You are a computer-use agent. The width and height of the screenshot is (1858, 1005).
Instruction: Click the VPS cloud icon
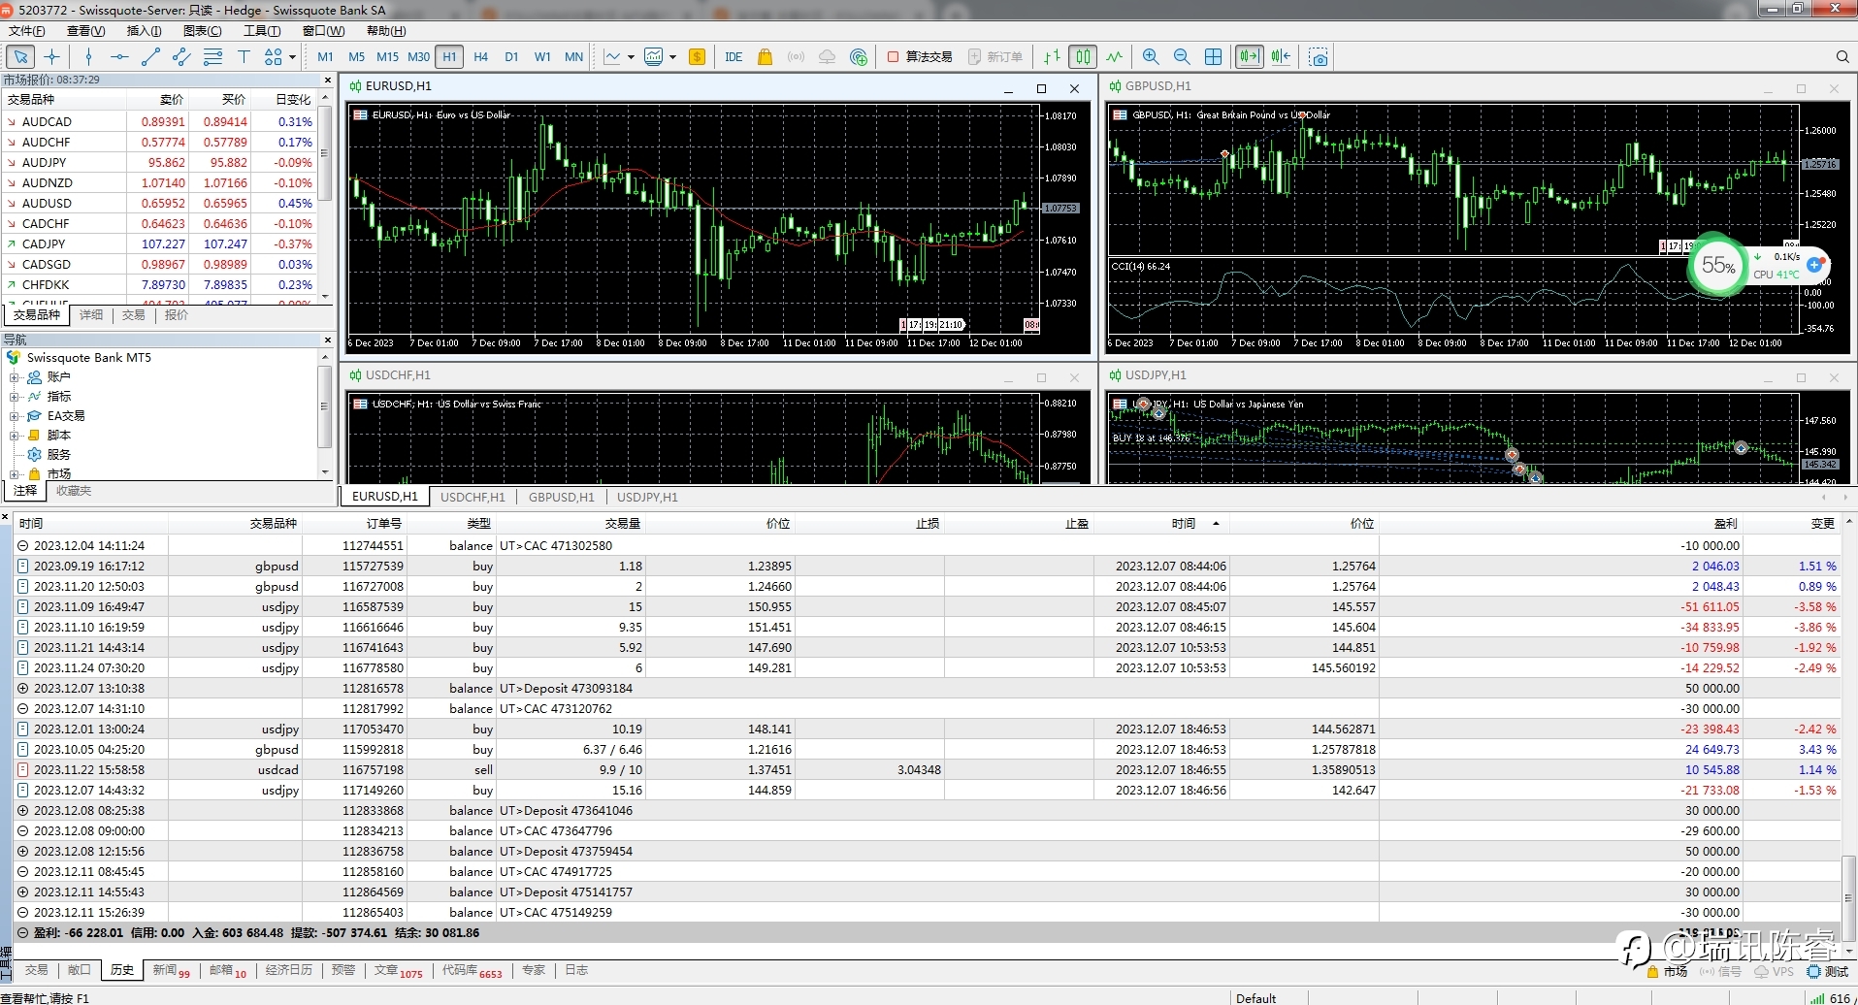click(827, 57)
